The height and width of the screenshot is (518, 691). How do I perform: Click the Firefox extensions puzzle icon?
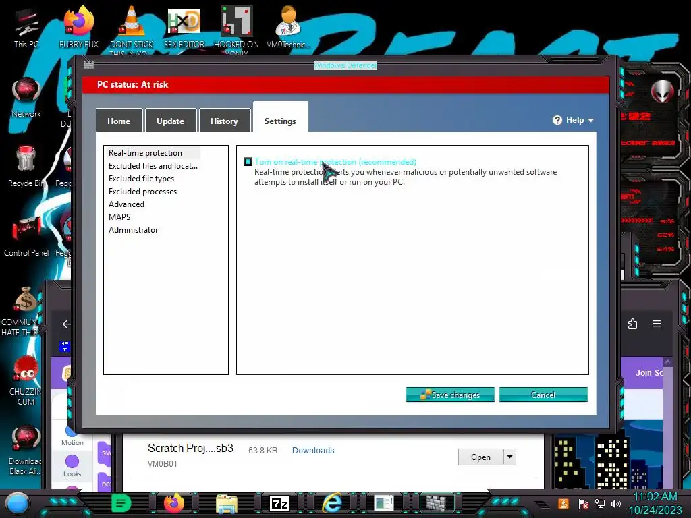pyautogui.click(x=632, y=324)
